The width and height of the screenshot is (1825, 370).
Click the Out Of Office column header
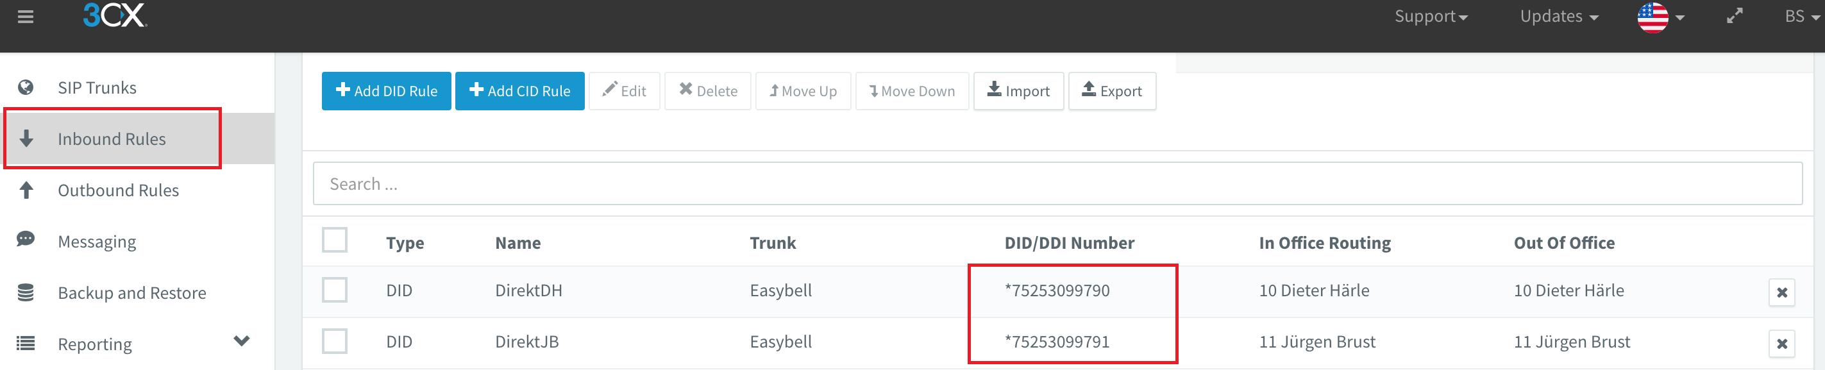[1564, 242]
